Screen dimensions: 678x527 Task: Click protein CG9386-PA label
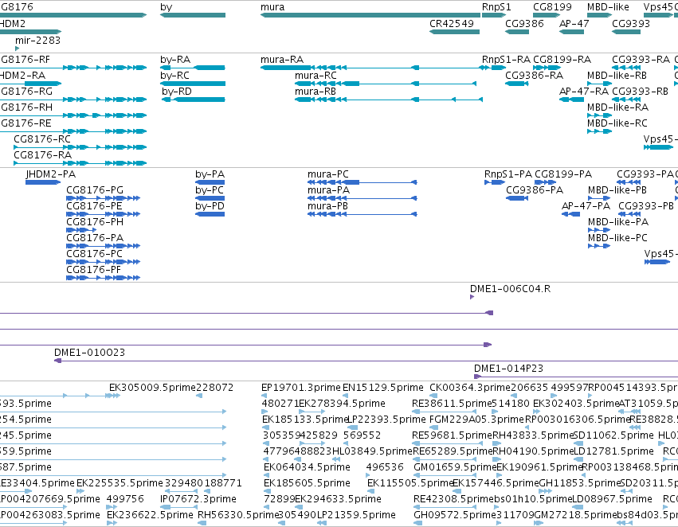pos(535,190)
